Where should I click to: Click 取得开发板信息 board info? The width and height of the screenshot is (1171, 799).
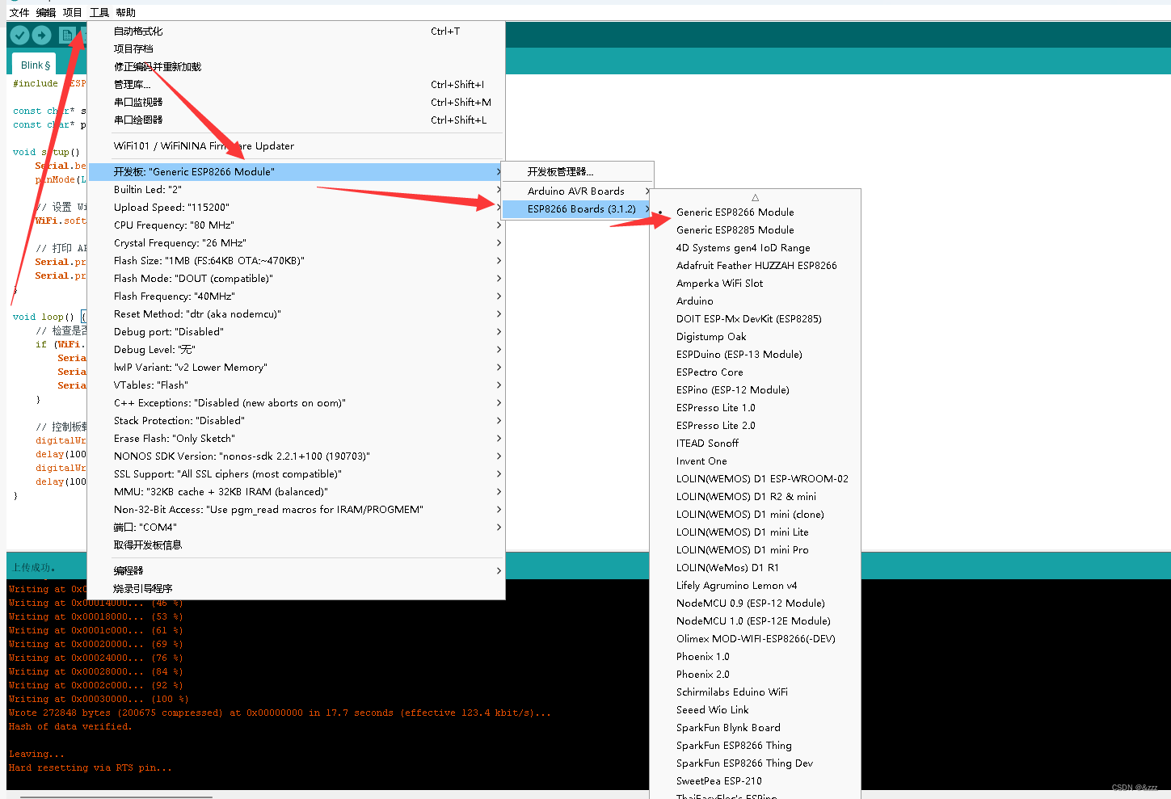[x=296, y=545]
